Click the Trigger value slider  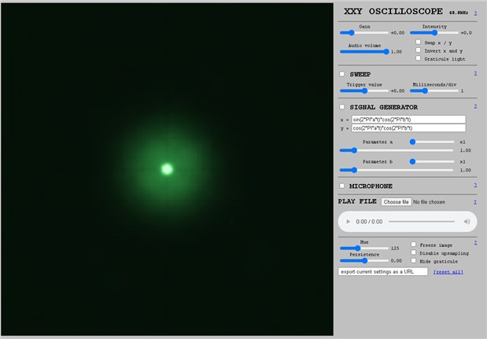364,90
